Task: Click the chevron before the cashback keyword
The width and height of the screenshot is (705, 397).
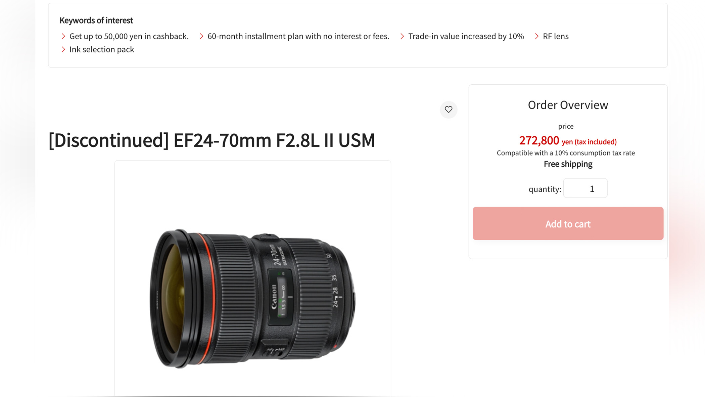Action: [x=63, y=36]
